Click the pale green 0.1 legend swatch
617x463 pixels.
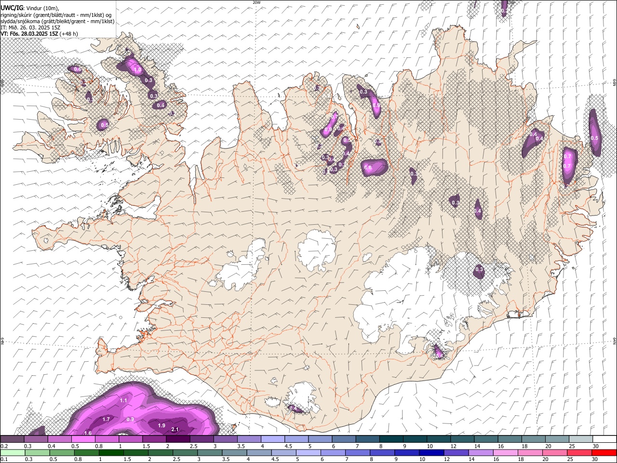pyautogui.click(x=12, y=452)
